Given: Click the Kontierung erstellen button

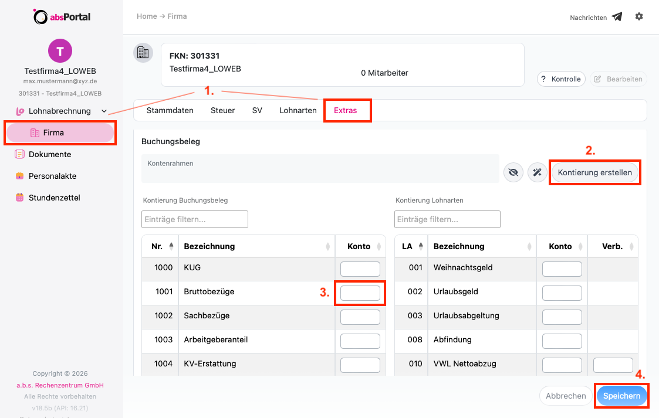Looking at the screenshot, I should [594, 172].
